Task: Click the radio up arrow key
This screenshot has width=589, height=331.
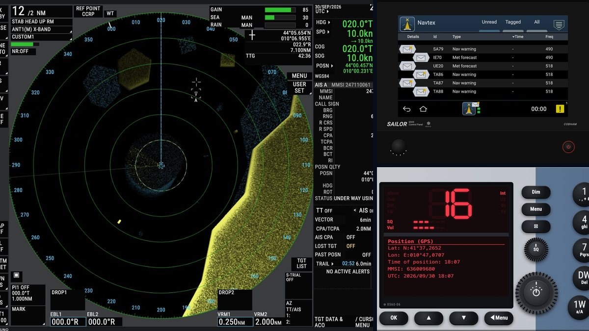Action: click(428, 318)
